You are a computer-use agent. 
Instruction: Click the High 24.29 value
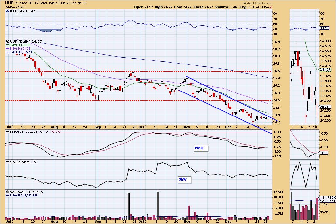[164, 7]
